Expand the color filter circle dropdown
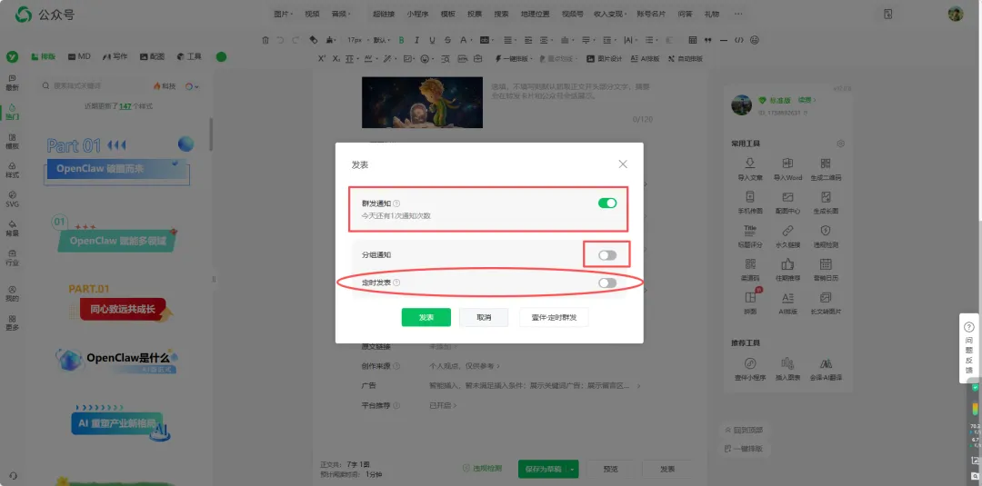This screenshot has width=982, height=486. coord(192,86)
